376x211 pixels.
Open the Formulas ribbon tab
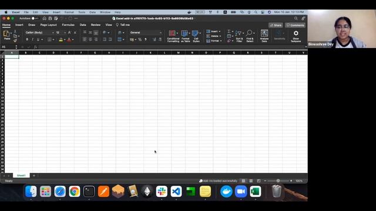tap(68, 25)
